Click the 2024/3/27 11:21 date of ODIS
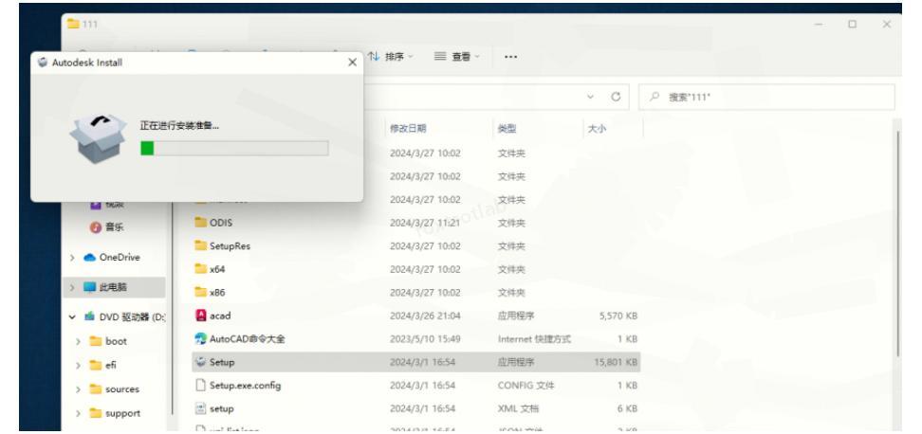Image resolution: width=922 pixels, height=434 pixels. pyautogui.click(x=425, y=224)
